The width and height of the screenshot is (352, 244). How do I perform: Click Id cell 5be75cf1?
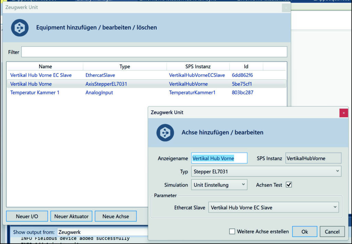click(242, 84)
